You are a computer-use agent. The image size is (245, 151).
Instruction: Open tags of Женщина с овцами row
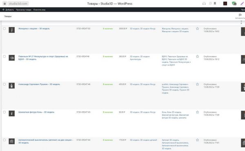(x=175, y=30)
